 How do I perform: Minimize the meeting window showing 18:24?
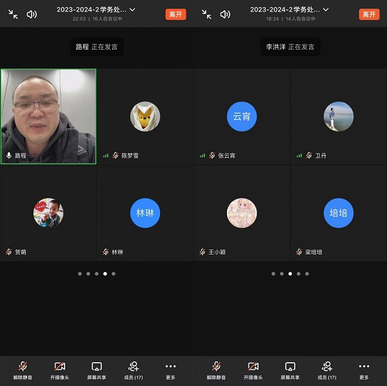206,14
